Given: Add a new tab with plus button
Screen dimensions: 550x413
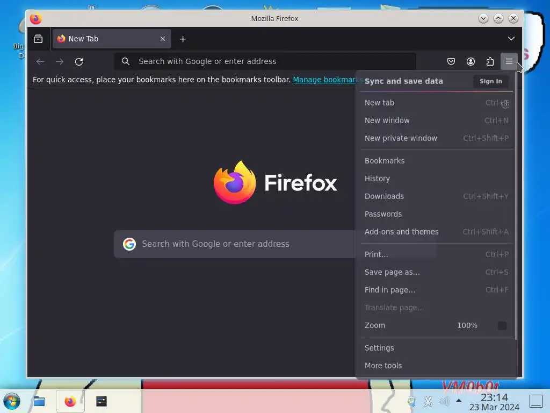Looking at the screenshot, I should pyautogui.click(x=183, y=39).
